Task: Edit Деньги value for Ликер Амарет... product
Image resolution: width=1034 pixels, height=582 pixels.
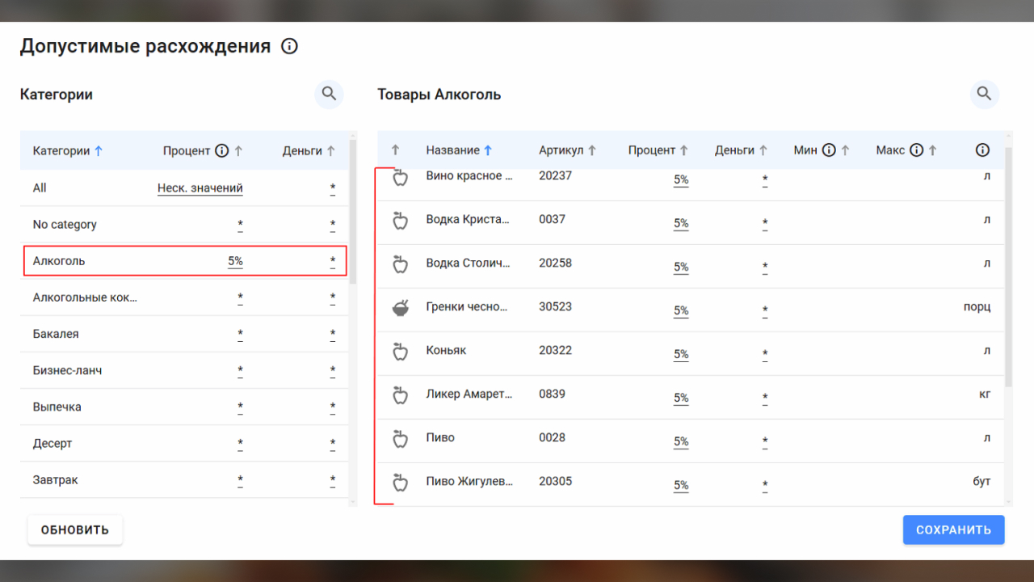Action: tap(765, 399)
